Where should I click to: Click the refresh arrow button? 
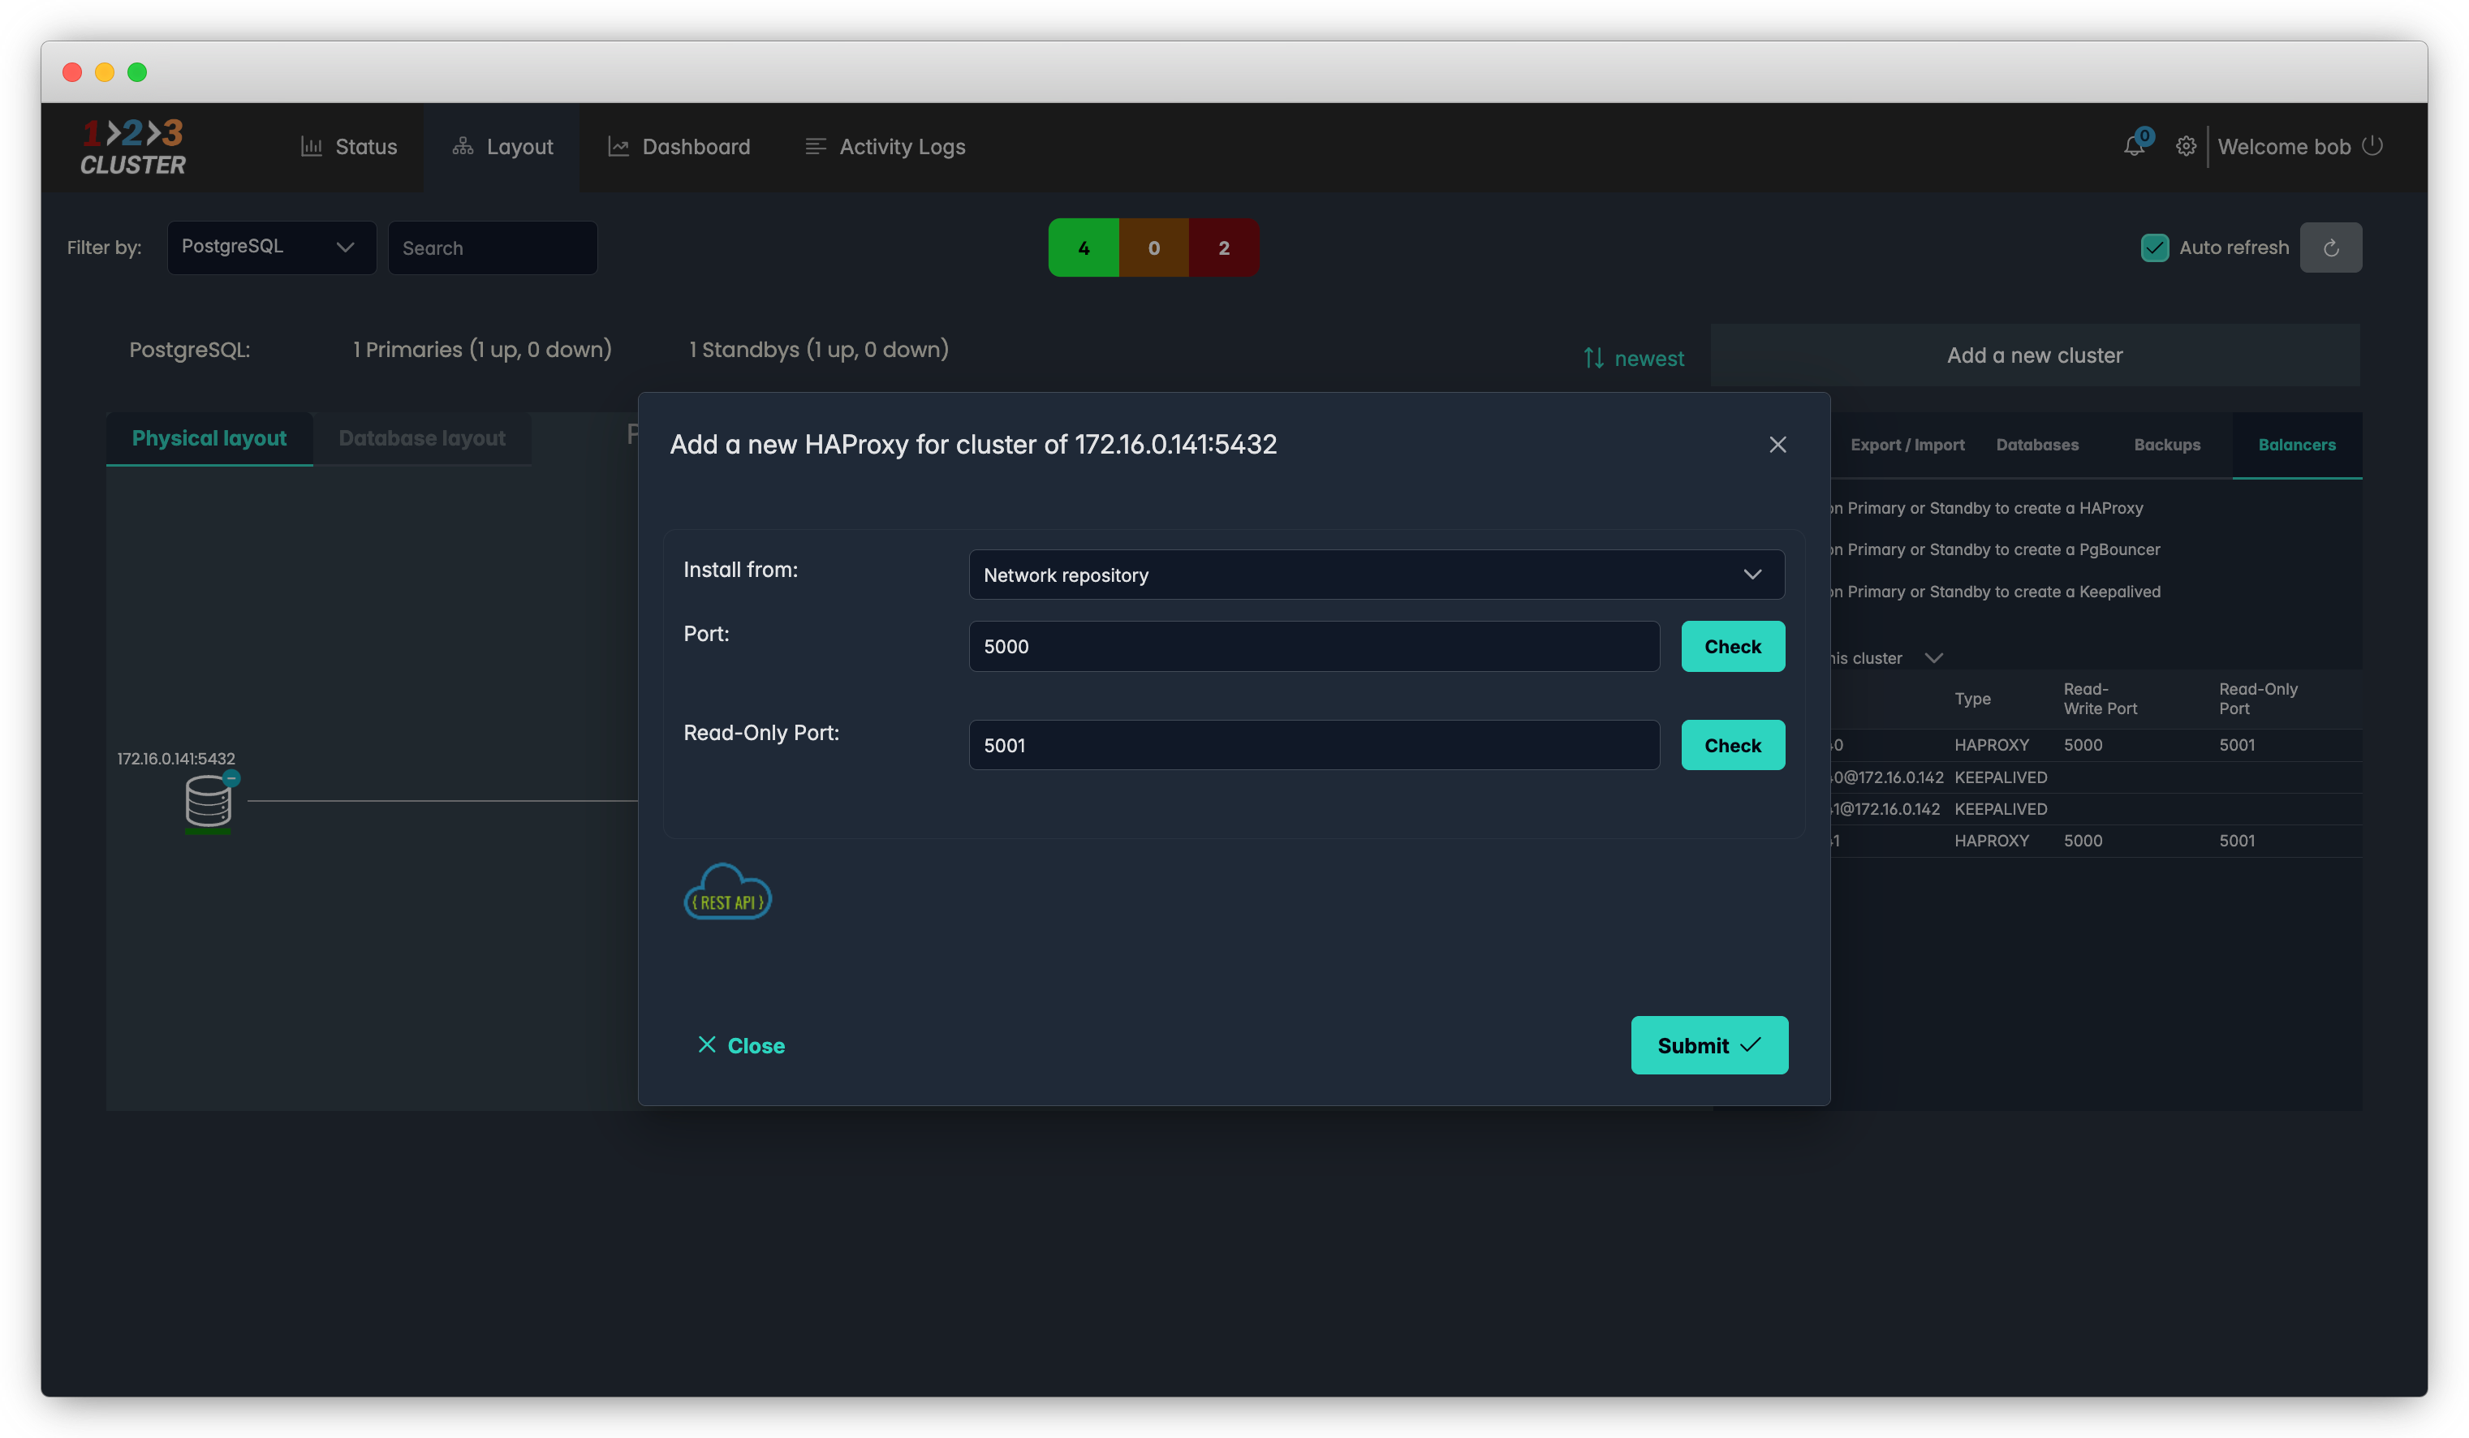tap(2330, 248)
